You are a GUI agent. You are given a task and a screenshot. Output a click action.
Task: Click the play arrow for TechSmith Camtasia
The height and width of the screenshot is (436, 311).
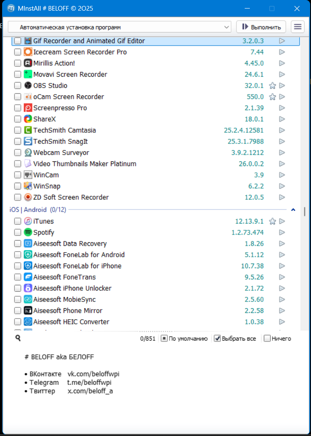coord(282,130)
